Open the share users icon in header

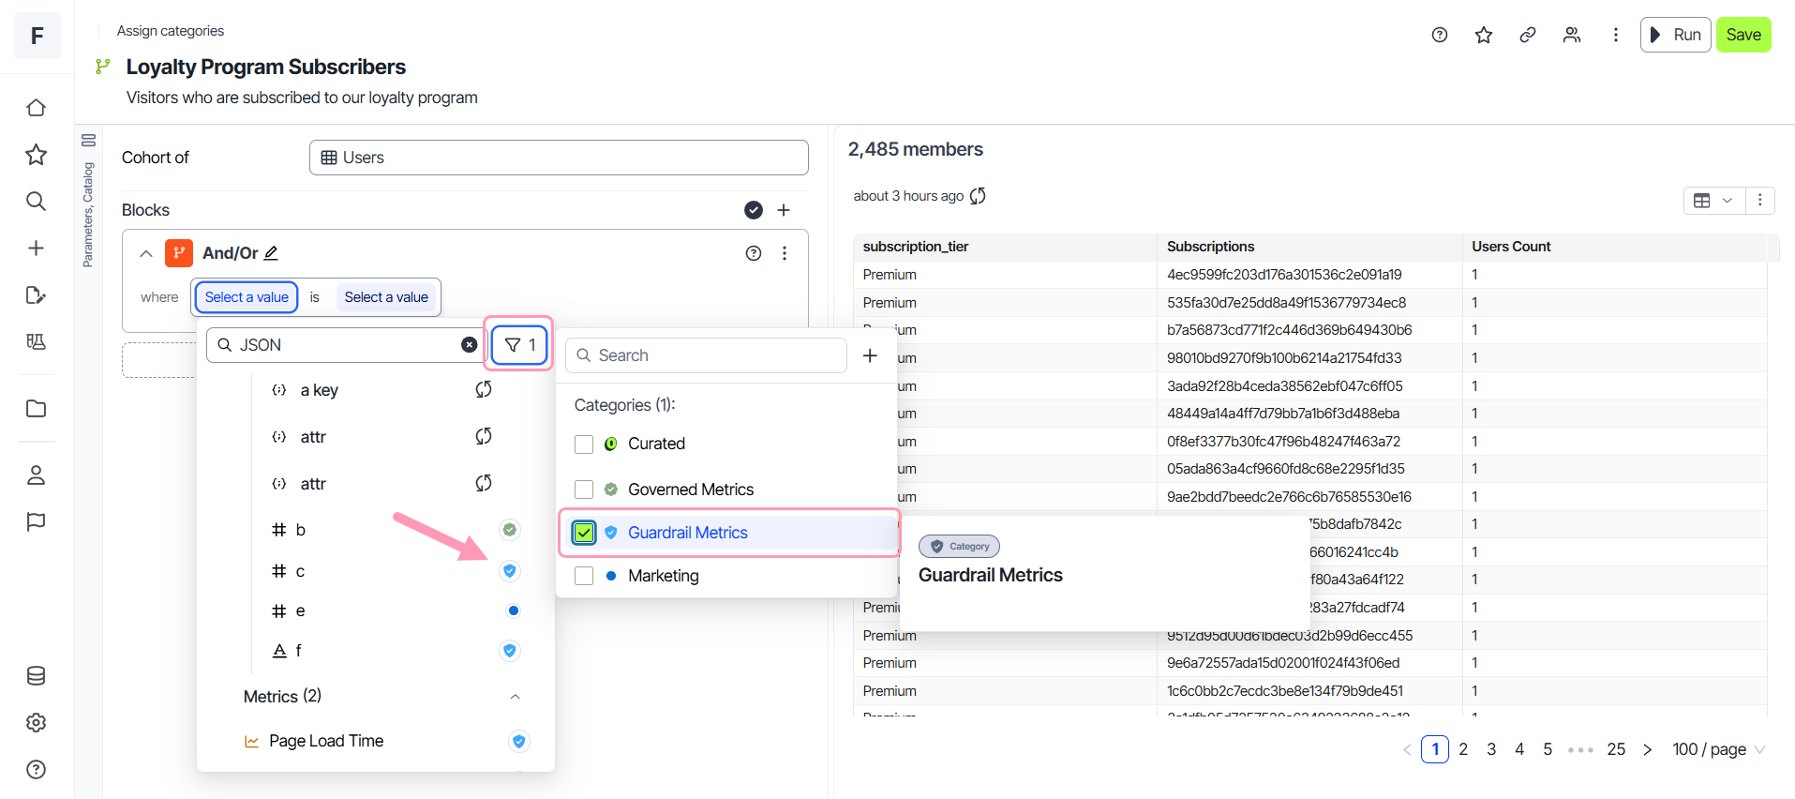pyautogui.click(x=1572, y=35)
